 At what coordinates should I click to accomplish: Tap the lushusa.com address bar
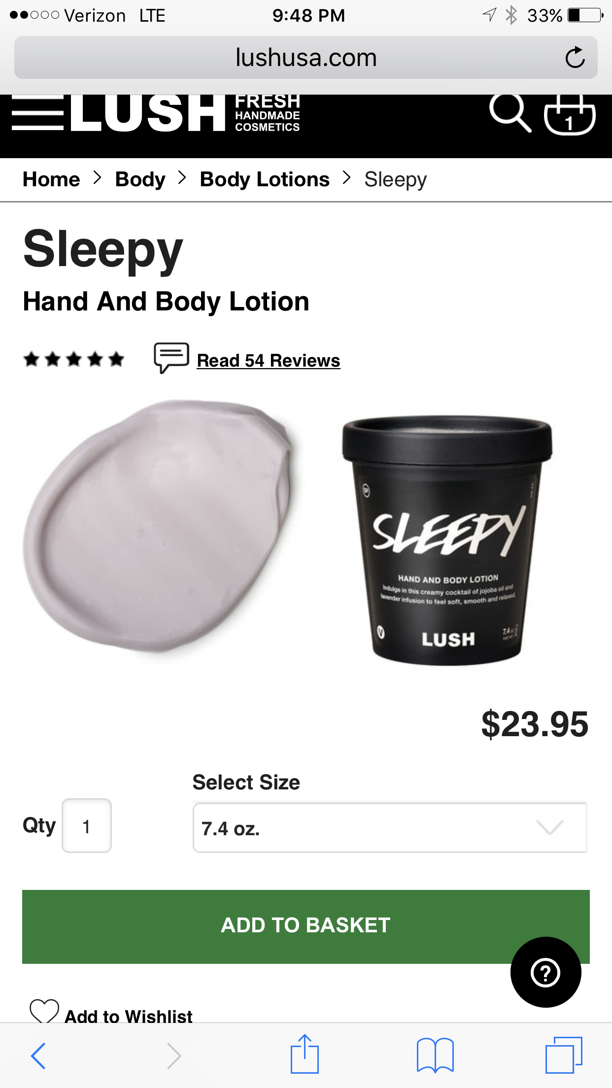click(x=306, y=58)
